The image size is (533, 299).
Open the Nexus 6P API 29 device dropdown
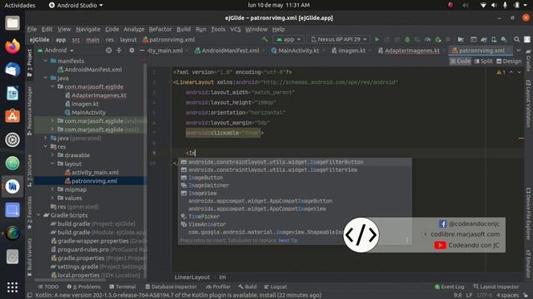click(339, 40)
